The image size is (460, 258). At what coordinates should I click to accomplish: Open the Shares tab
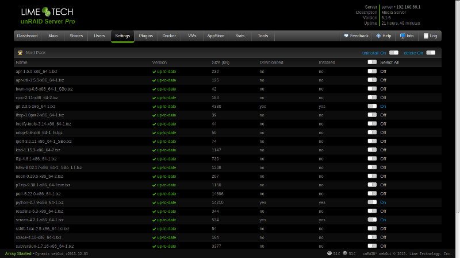[76, 36]
